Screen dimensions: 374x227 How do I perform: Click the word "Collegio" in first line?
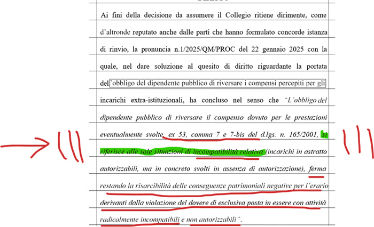pyautogui.click(x=225, y=15)
